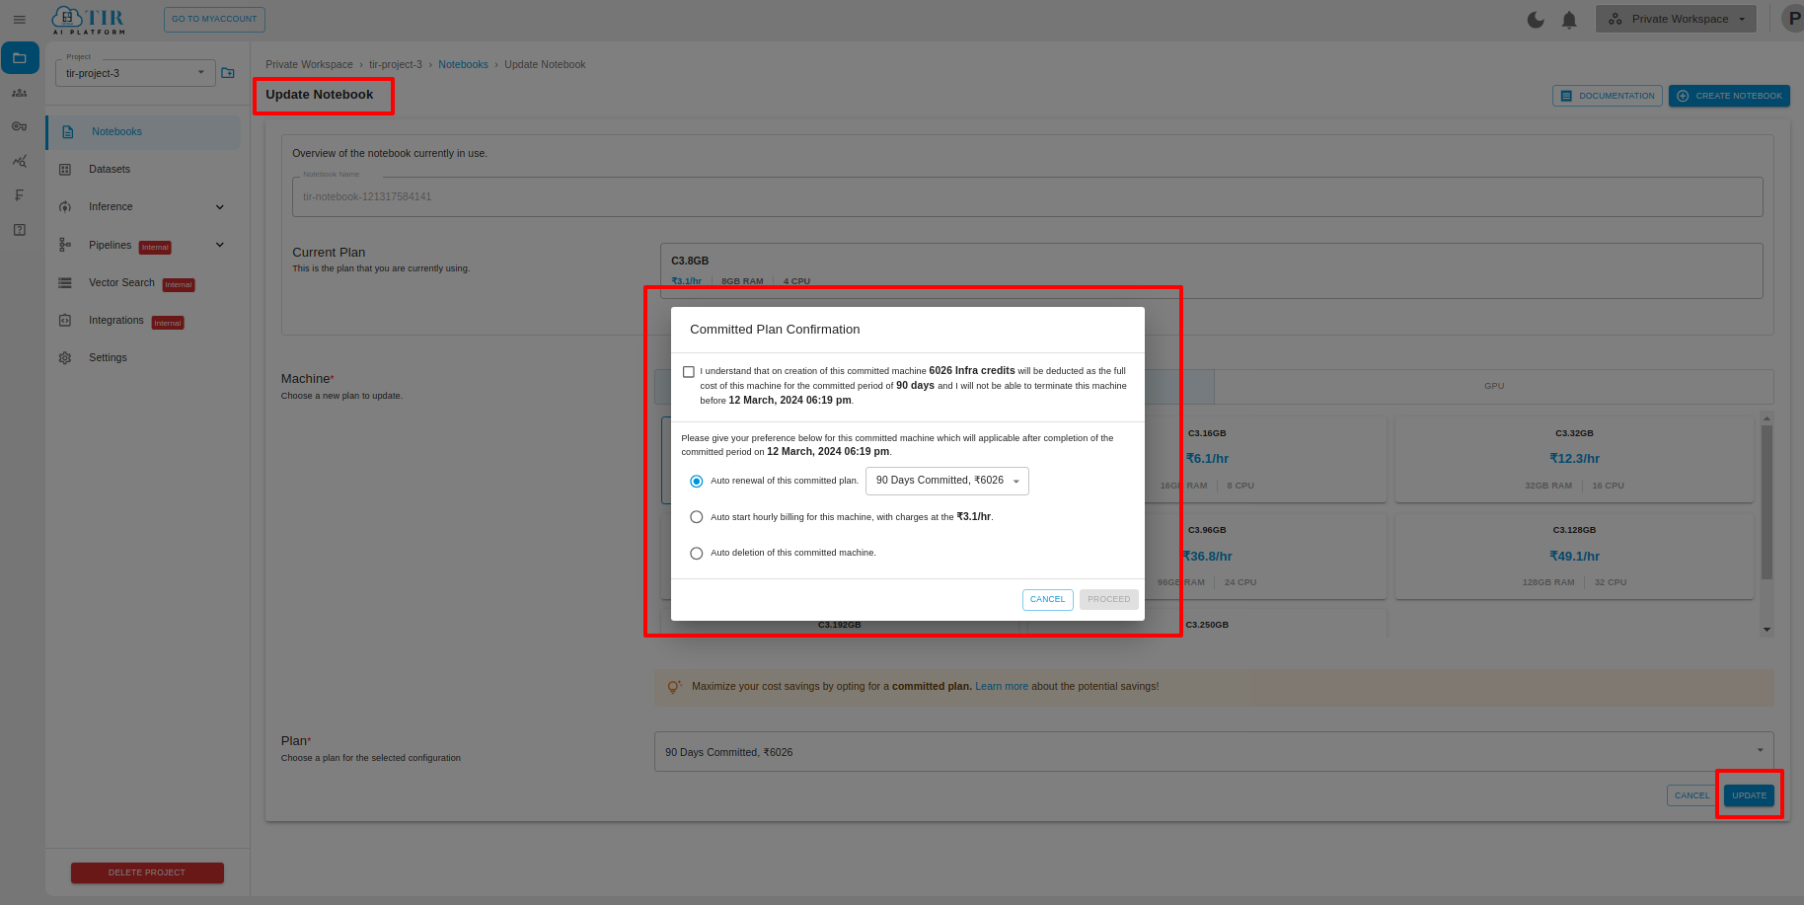
Task: Click Cancel in the confirmation dialog
Action: (x=1048, y=599)
